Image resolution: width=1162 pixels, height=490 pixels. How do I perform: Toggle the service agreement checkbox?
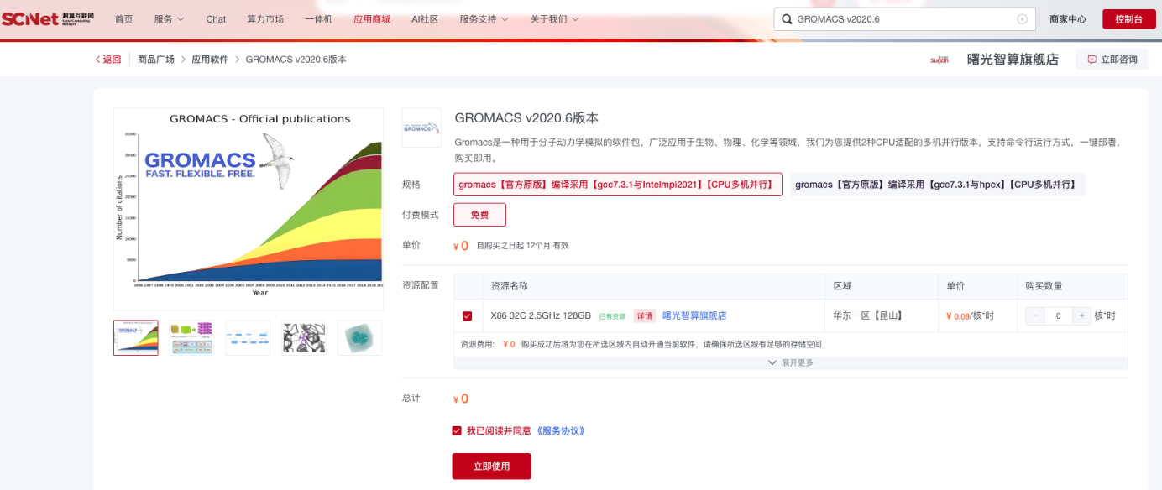coord(457,430)
